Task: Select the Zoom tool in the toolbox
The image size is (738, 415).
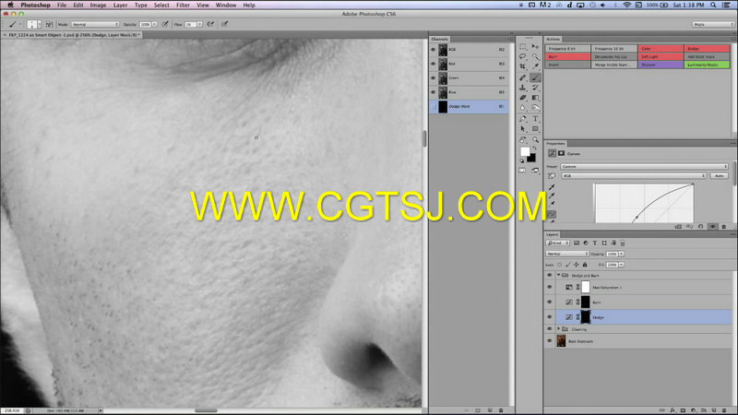Action: click(x=535, y=140)
